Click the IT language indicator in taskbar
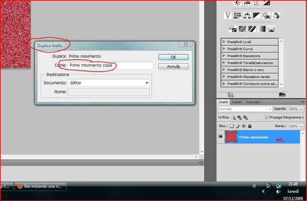 point(254,186)
